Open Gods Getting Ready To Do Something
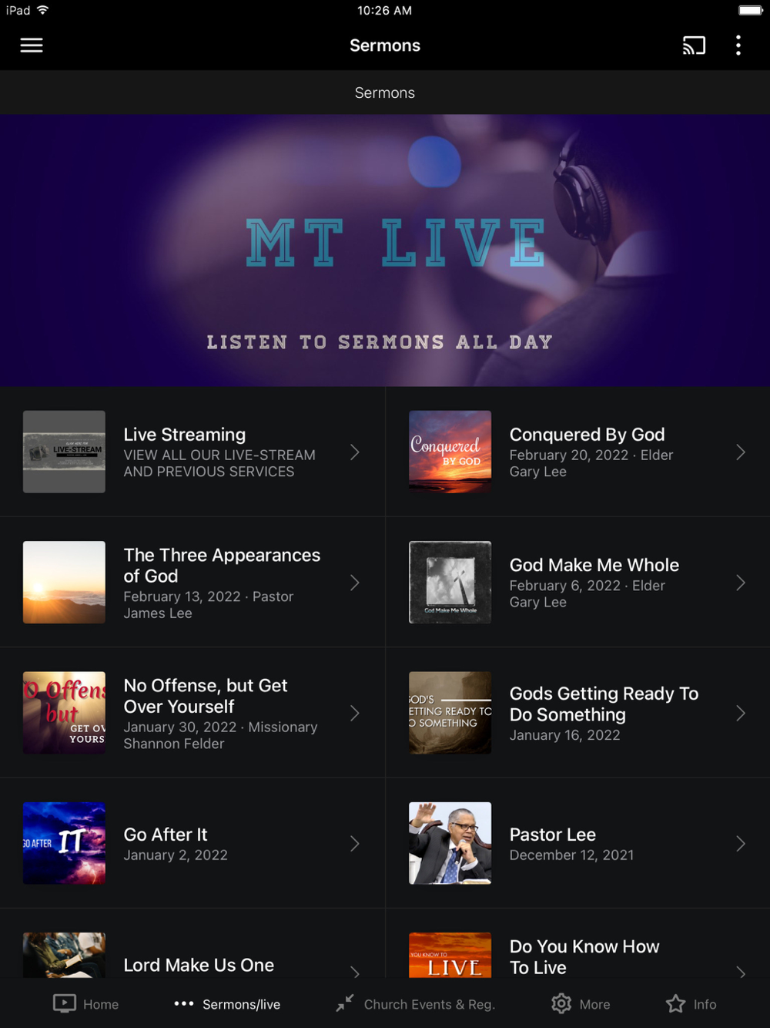Image resolution: width=770 pixels, height=1028 pixels. tap(578, 713)
